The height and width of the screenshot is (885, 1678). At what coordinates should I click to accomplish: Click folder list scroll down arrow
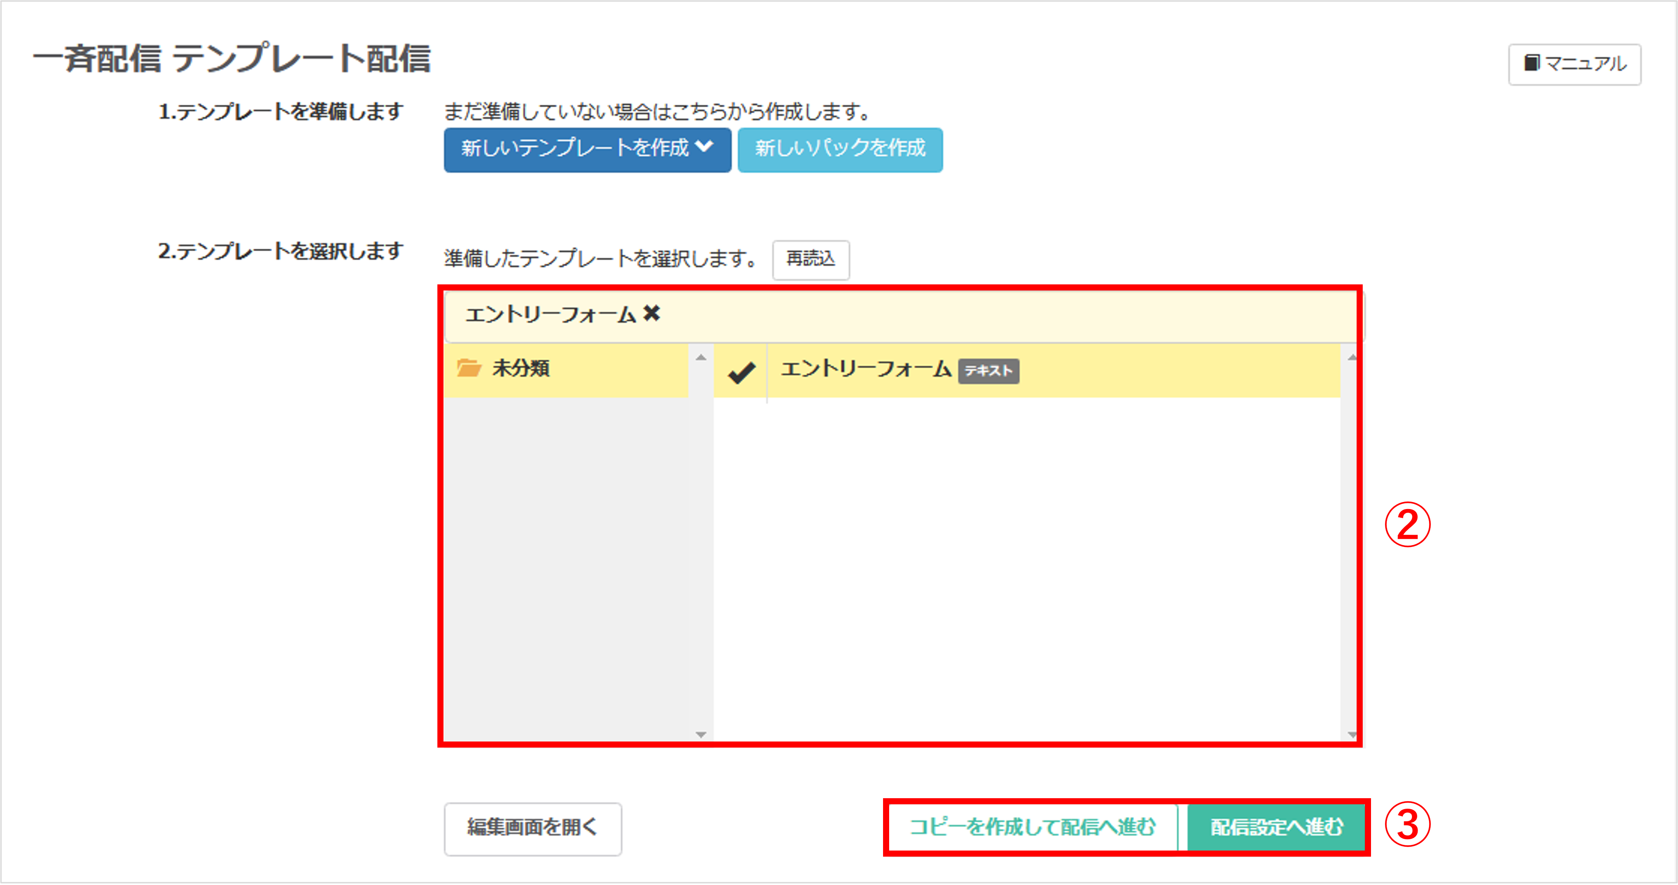tap(701, 735)
